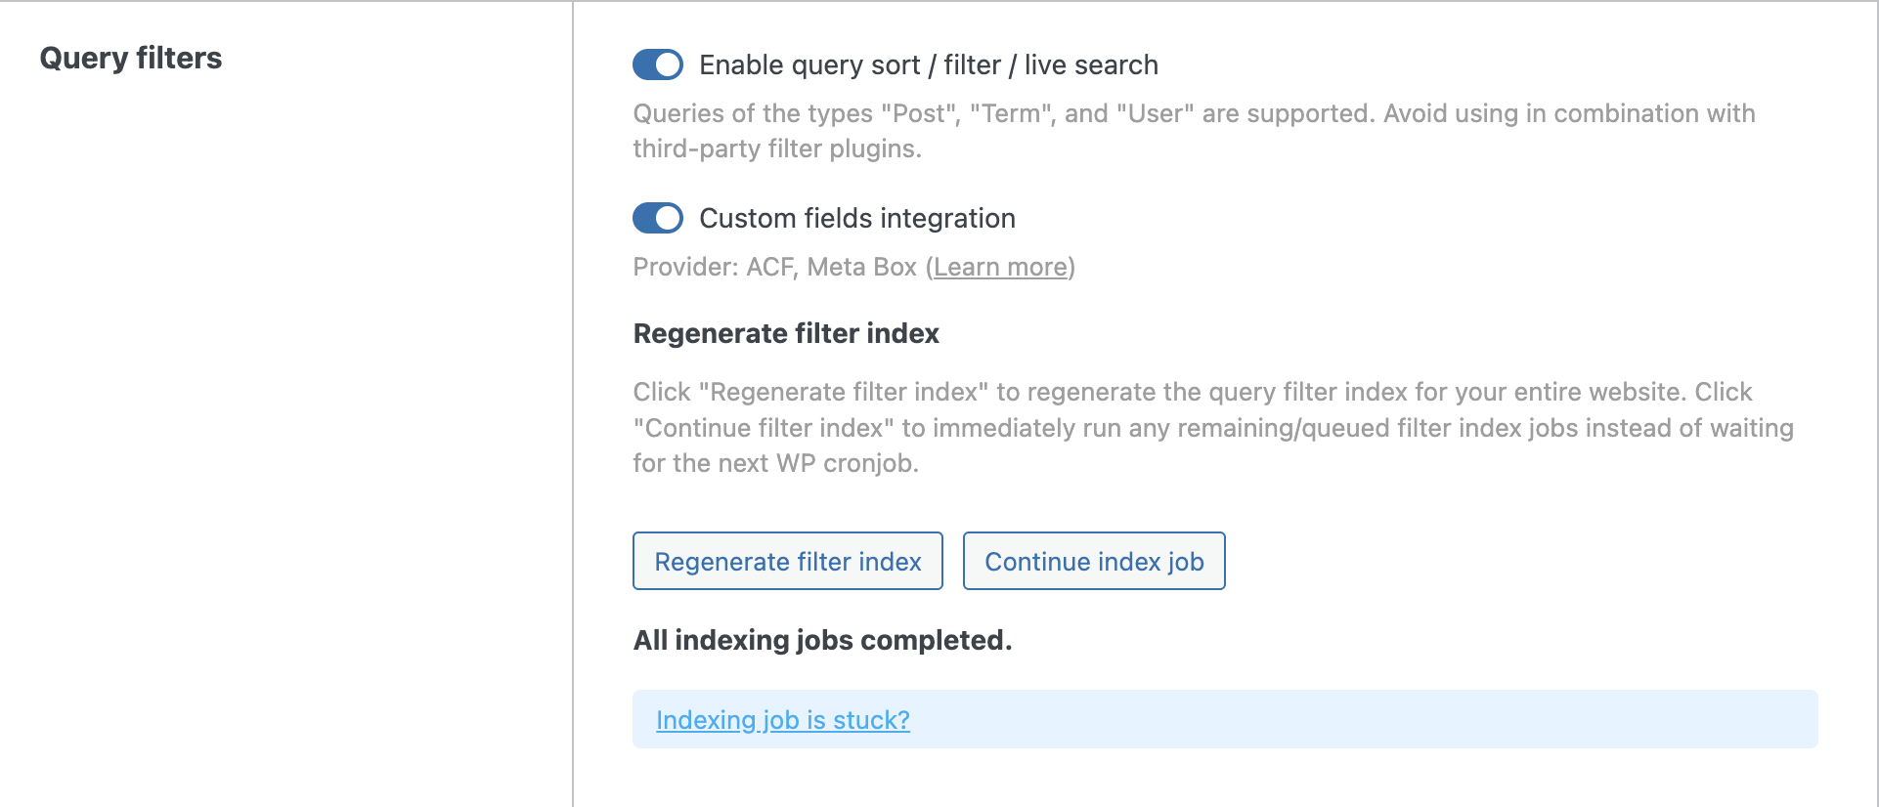Click the word "Provider:" under Custom fields
This screenshot has height=807, width=1879.
pyautogui.click(x=685, y=267)
